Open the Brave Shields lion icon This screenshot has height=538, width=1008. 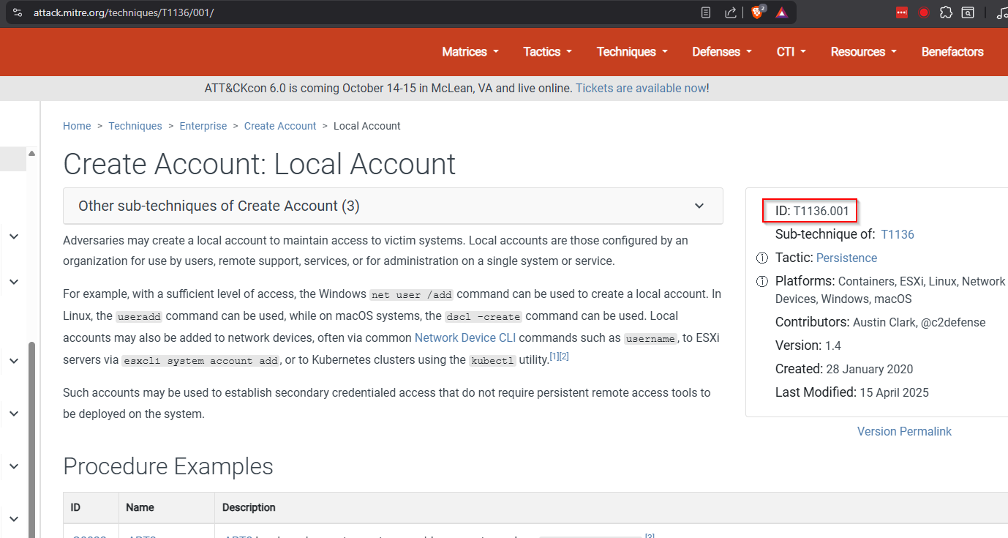[757, 12]
